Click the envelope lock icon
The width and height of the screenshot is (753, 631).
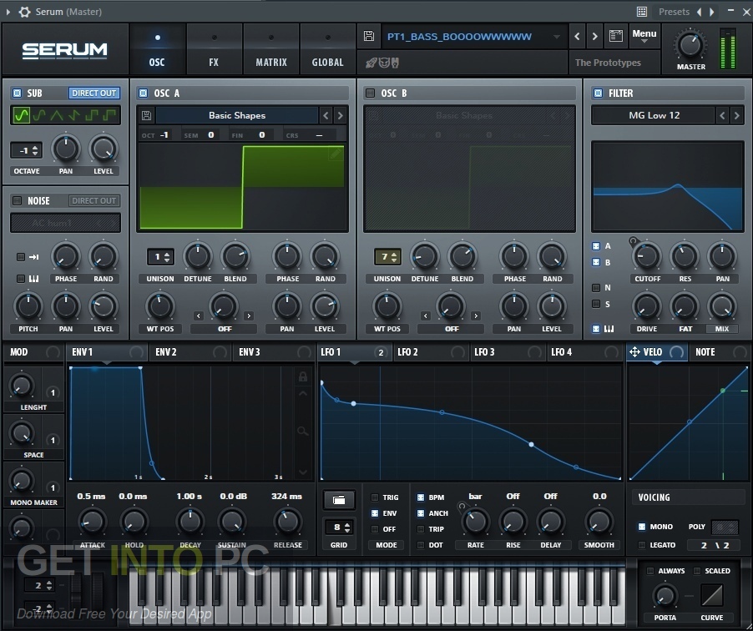pos(302,376)
